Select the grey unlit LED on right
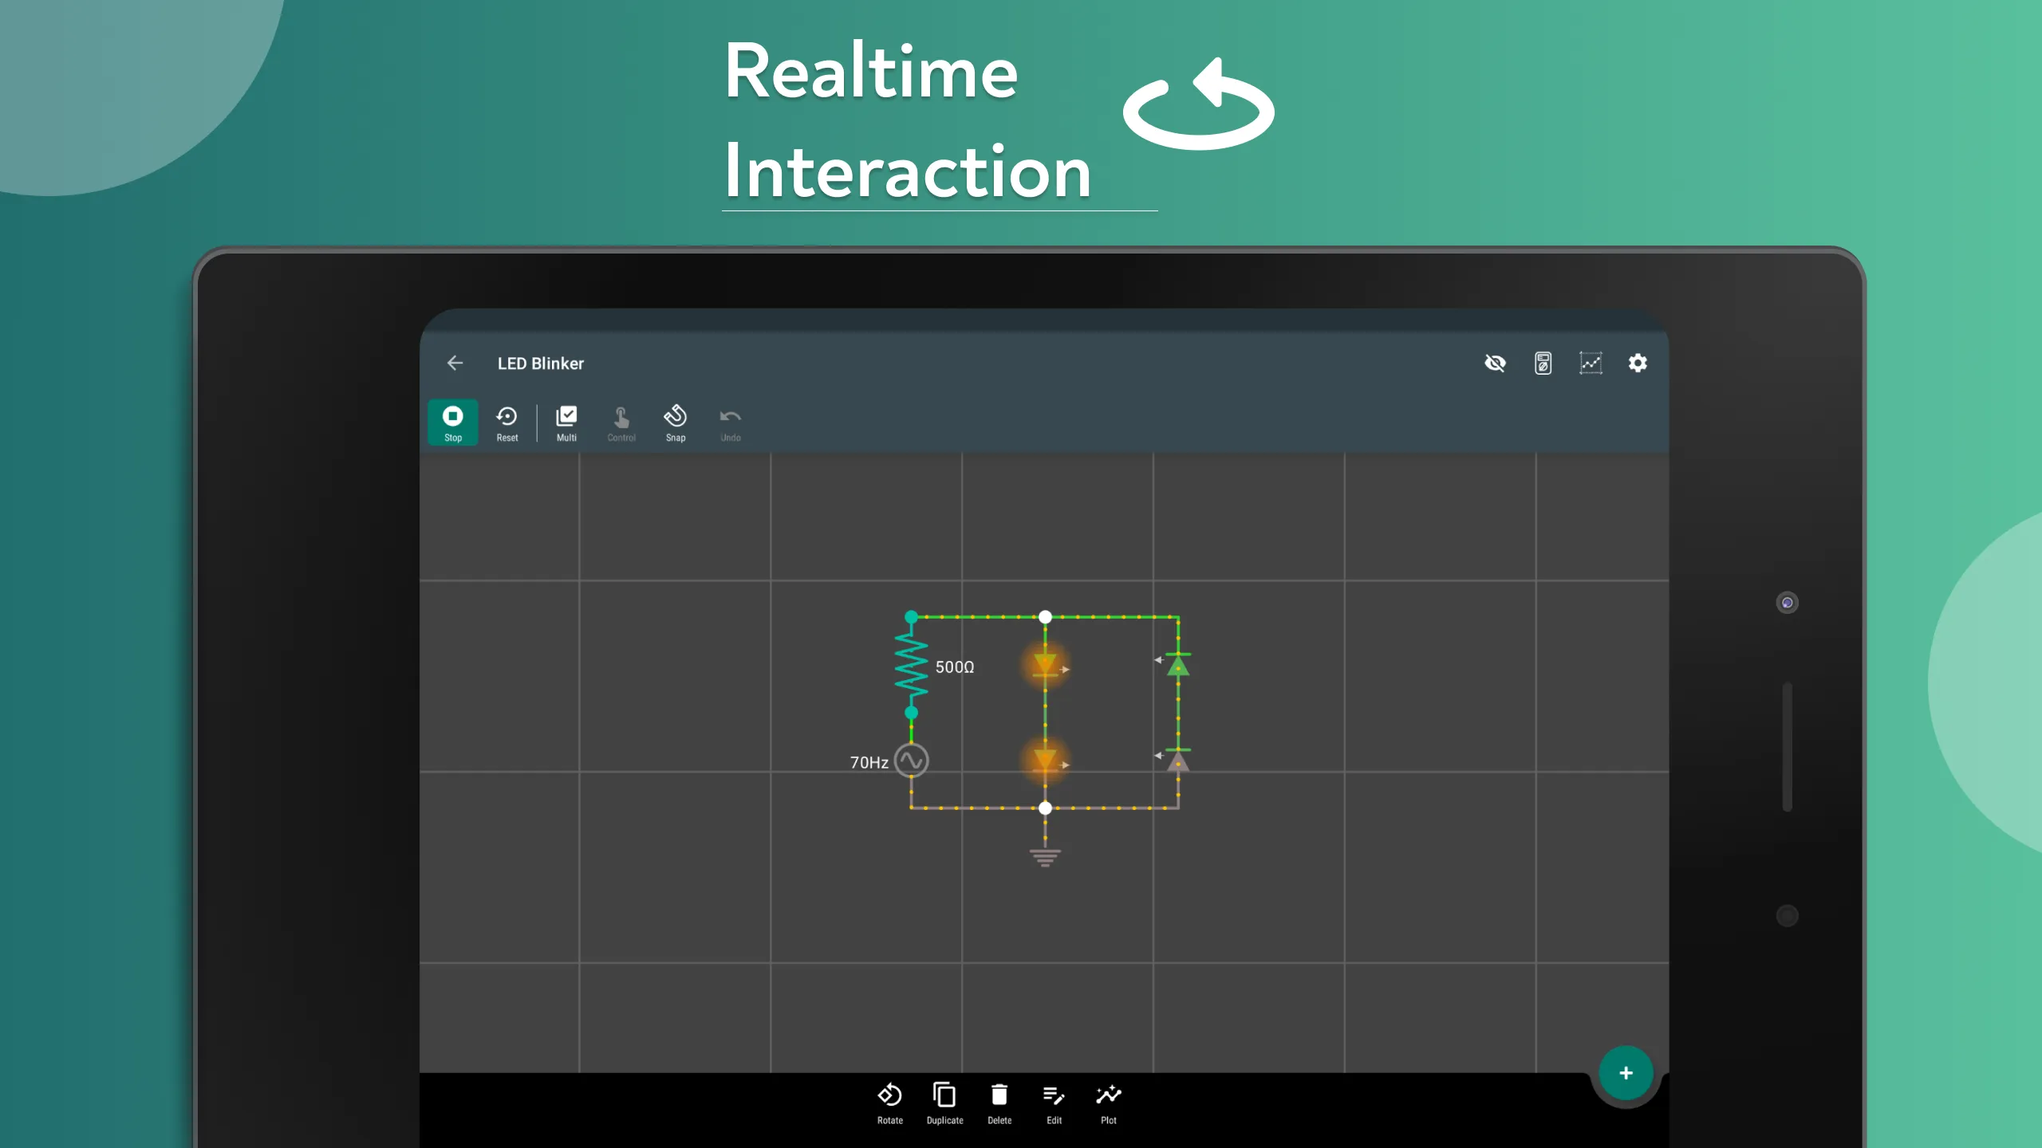Viewport: 2042px width, 1148px height. pos(1178,761)
